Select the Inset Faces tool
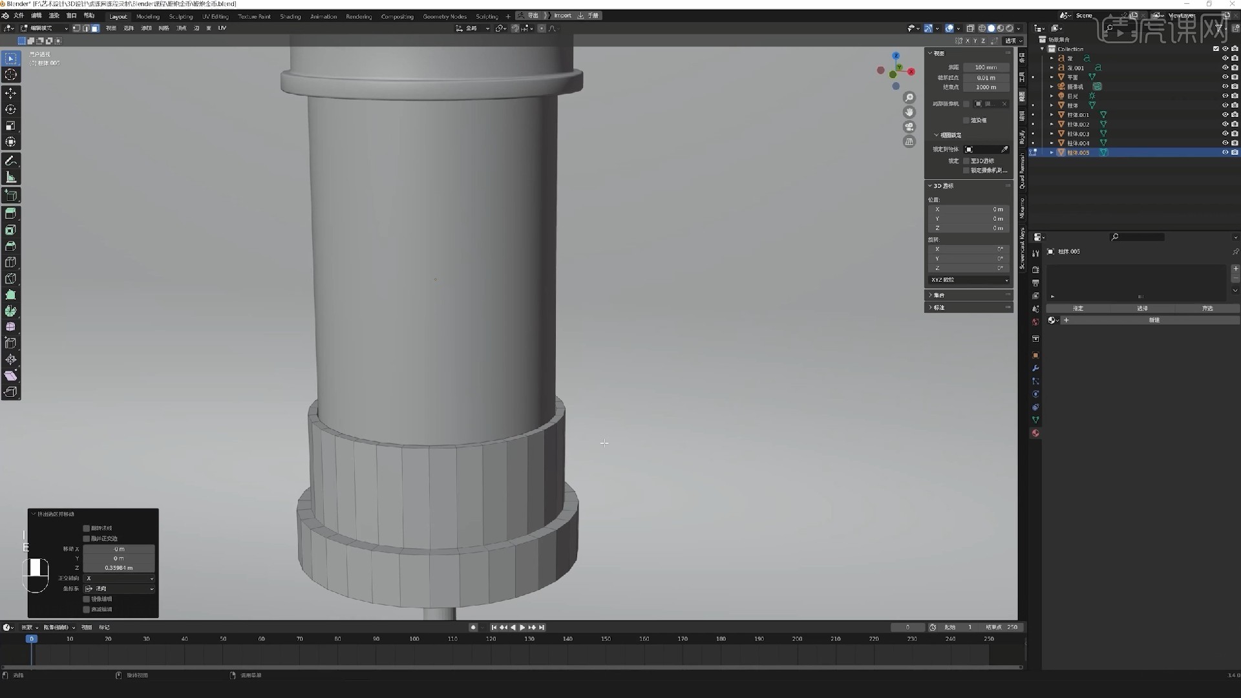This screenshot has height=698, width=1241. 11,230
